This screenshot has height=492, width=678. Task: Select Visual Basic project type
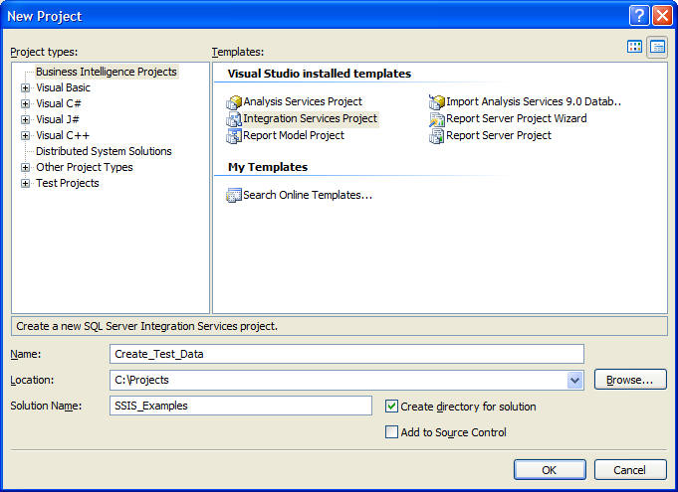pyautogui.click(x=63, y=87)
